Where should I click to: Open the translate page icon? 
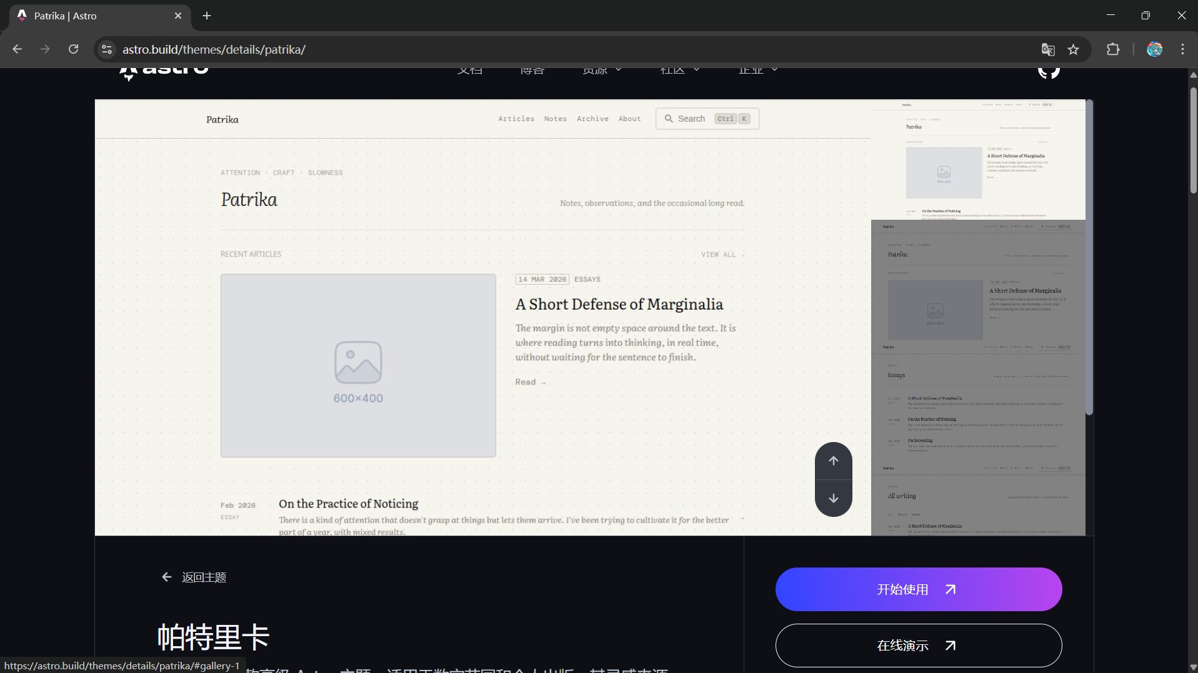click(1048, 49)
